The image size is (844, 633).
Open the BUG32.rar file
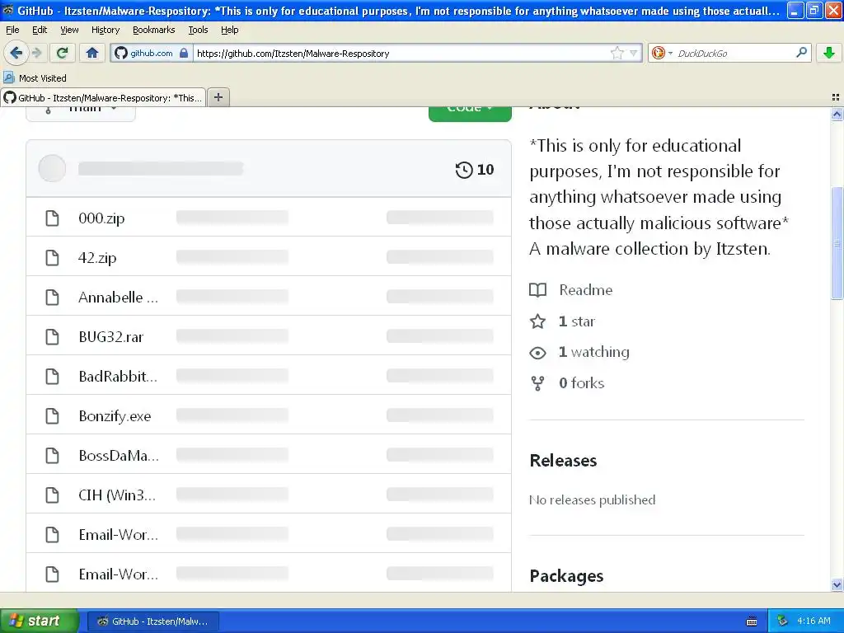tap(111, 337)
